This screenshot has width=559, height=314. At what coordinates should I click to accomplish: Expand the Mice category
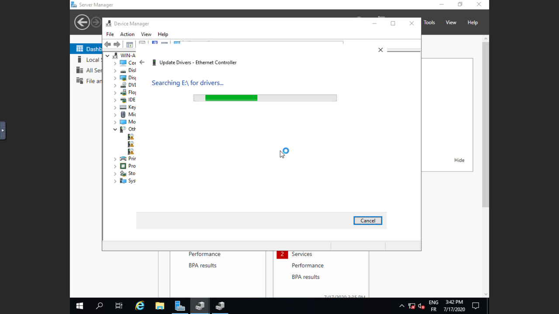tap(115, 115)
